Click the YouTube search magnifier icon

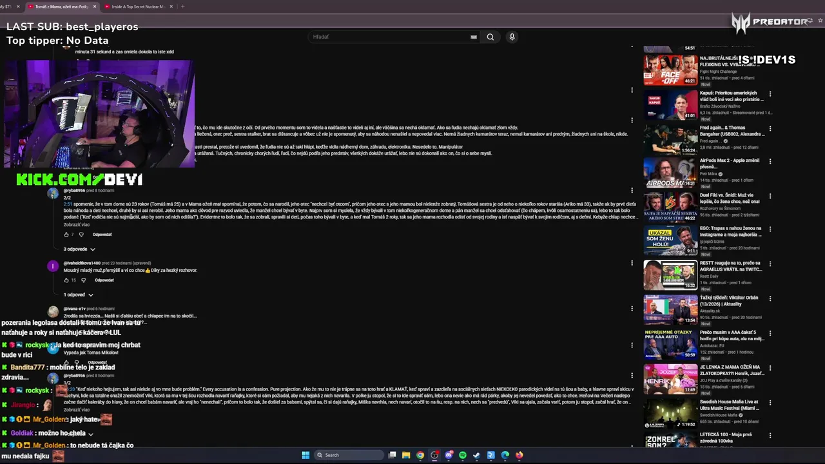(x=490, y=37)
